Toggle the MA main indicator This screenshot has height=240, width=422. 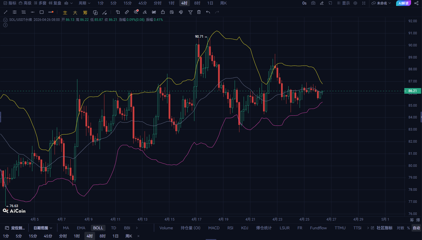point(66,228)
